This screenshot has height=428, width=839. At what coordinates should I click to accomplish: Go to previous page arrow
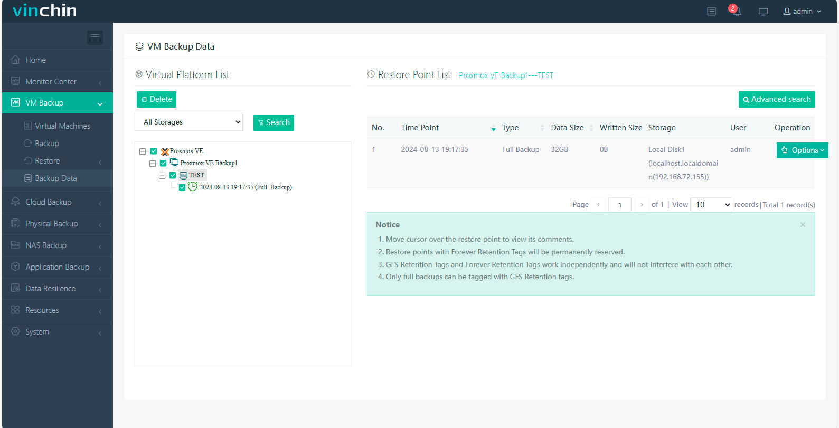pos(598,205)
